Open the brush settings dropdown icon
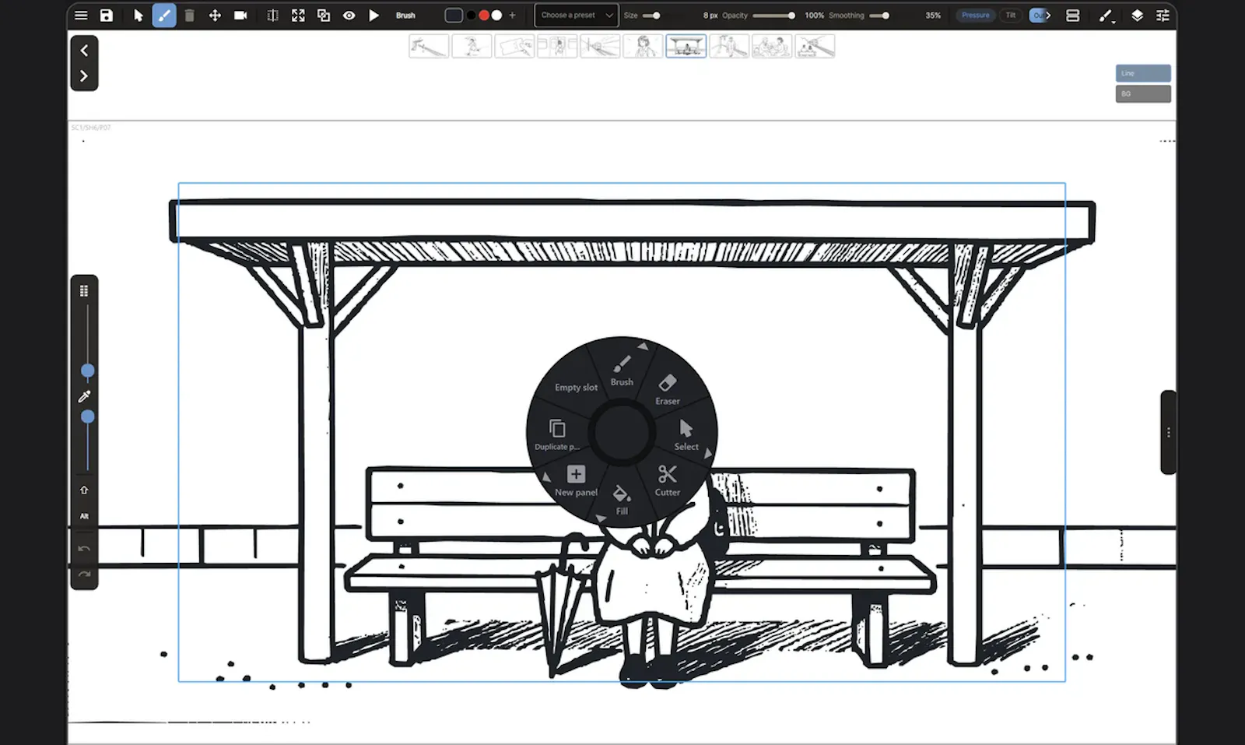The height and width of the screenshot is (745, 1245). (x=1106, y=16)
